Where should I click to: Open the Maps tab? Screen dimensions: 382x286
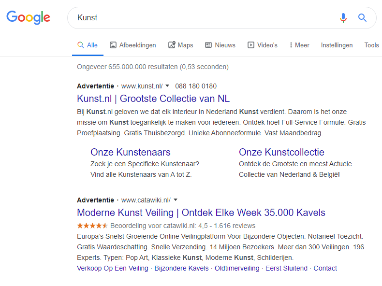click(x=180, y=45)
